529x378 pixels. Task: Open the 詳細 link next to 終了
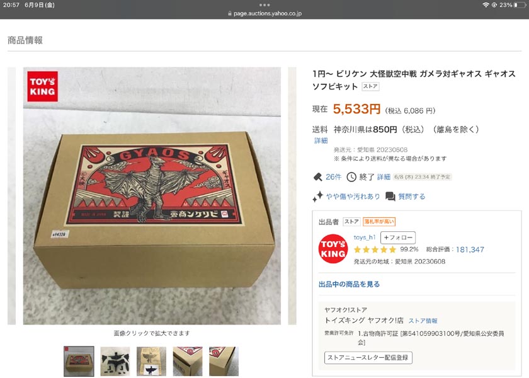tap(384, 177)
